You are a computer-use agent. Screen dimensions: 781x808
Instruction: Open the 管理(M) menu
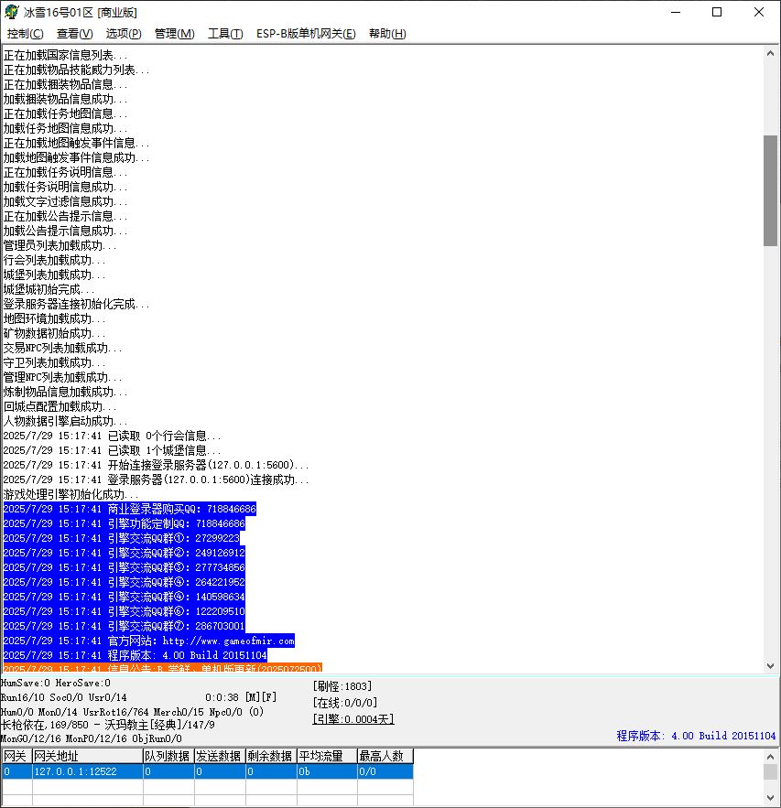pos(175,34)
